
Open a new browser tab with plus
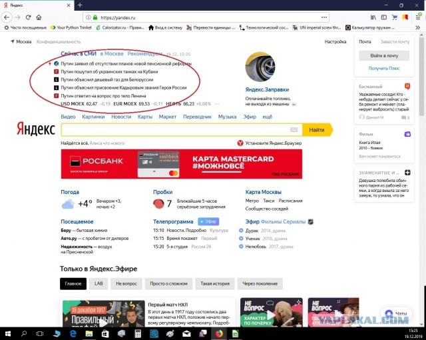(x=80, y=5)
